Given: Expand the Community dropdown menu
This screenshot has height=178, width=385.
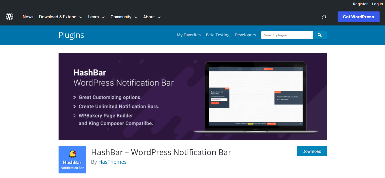Looking at the screenshot, I should coord(124,17).
